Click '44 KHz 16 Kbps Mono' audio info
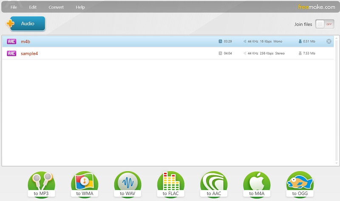This screenshot has height=201, width=340. (265, 41)
